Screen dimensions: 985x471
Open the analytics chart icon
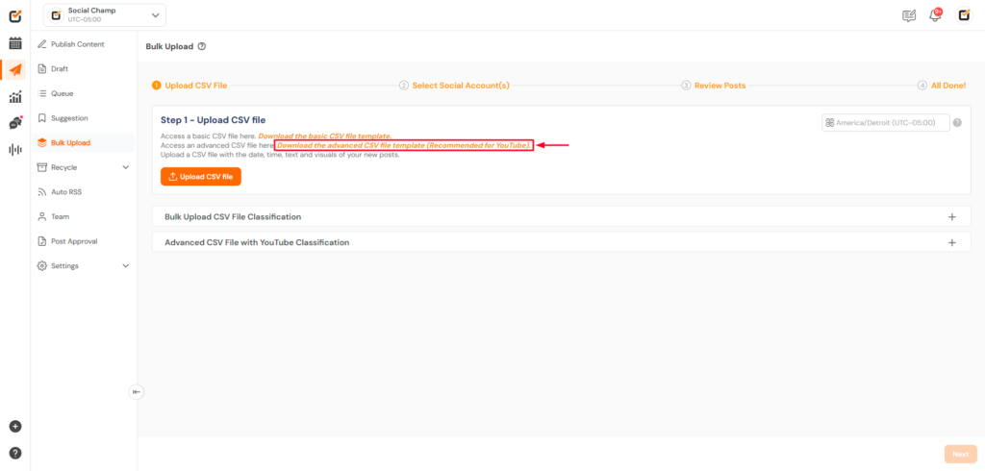pos(15,97)
